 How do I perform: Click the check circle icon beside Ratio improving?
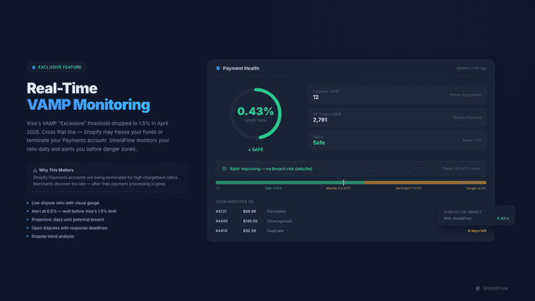(x=224, y=169)
